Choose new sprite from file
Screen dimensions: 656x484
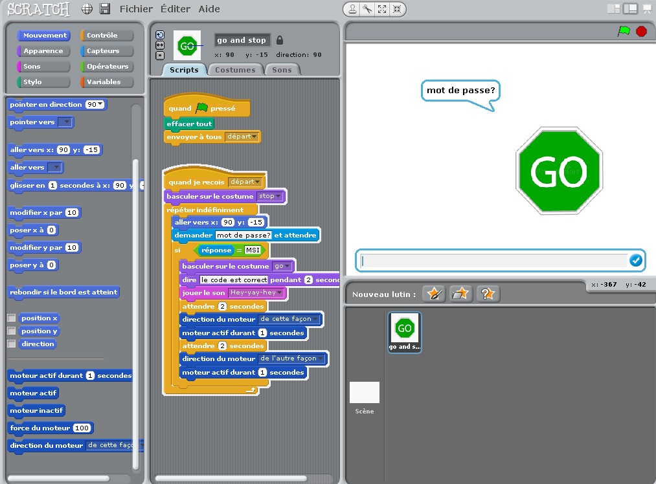(x=460, y=294)
